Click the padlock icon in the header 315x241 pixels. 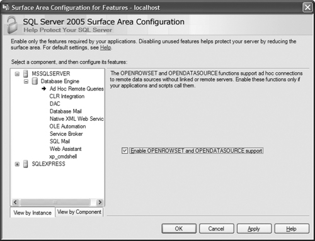(12, 25)
